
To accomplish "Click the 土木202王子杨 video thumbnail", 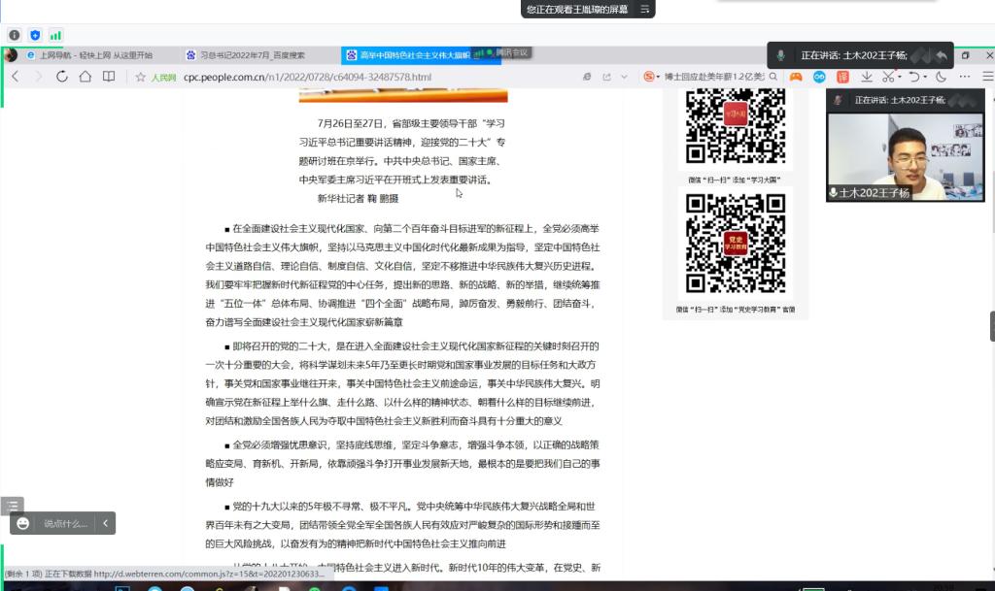I will click(905, 150).
